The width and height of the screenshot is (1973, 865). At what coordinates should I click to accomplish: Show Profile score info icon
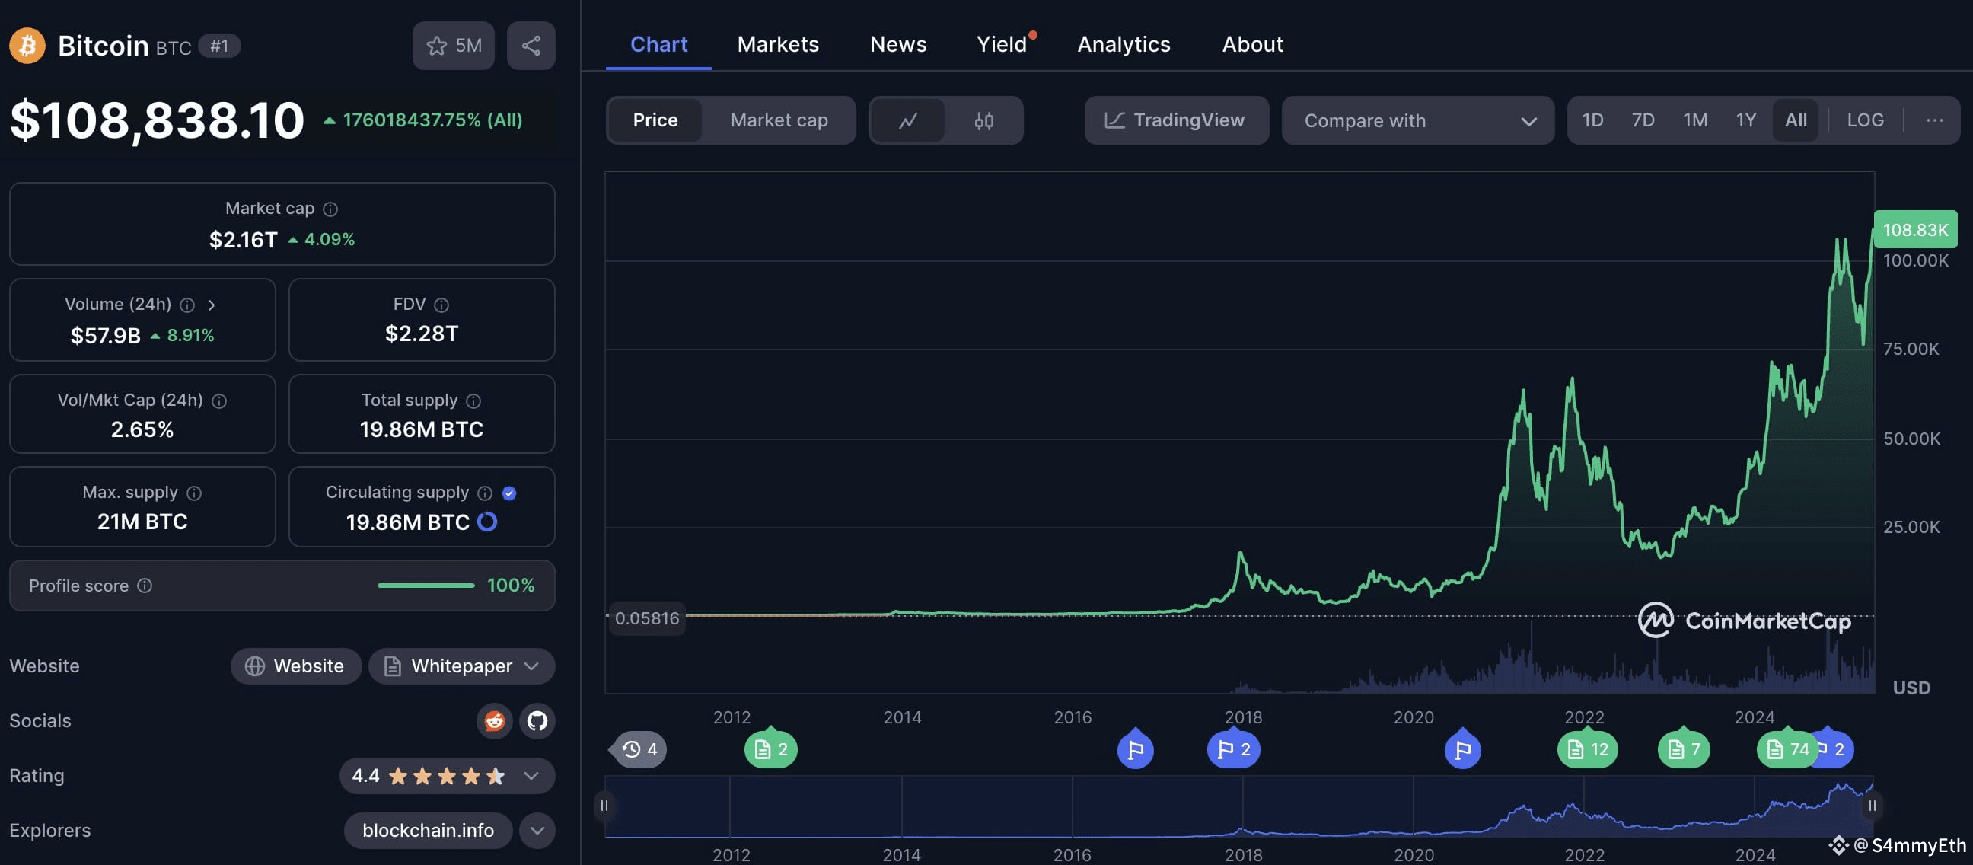click(x=145, y=586)
